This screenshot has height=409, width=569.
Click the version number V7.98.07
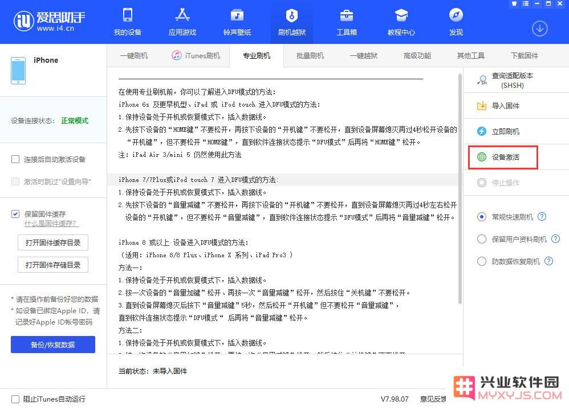coord(395,399)
